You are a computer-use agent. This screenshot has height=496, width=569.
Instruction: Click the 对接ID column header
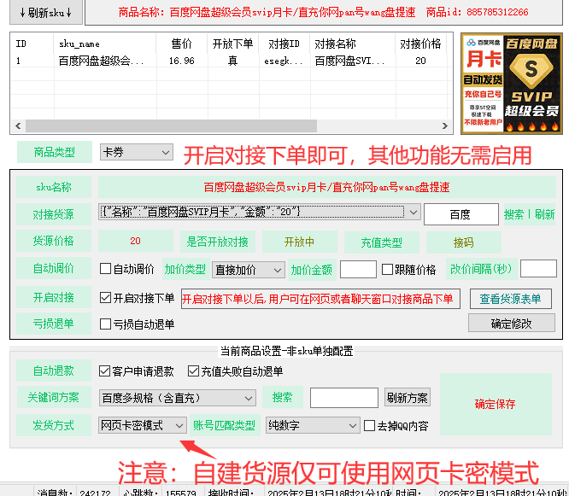tap(284, 44)
